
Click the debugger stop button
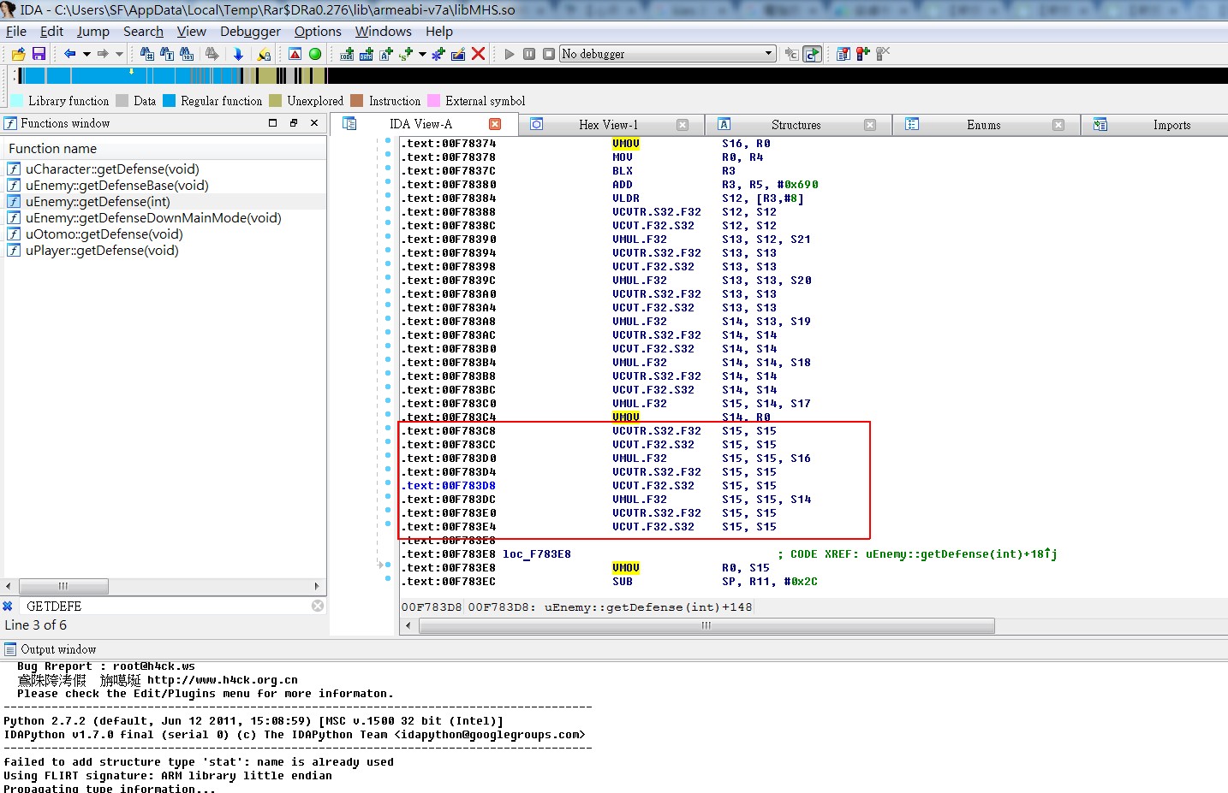[x=549, y=54]
